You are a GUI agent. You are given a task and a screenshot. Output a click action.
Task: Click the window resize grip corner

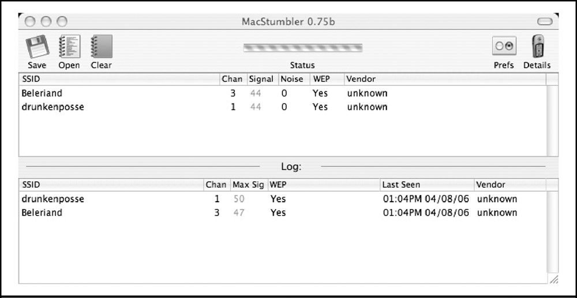553,279
